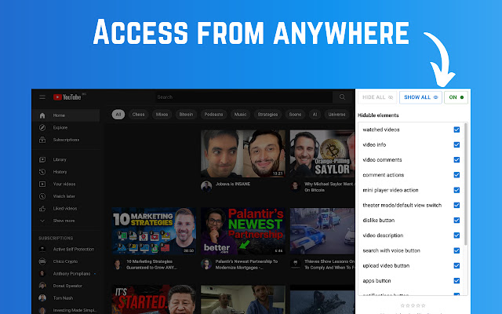Click the Watch later clock icon
502x314 pixels.
(42, 196)
